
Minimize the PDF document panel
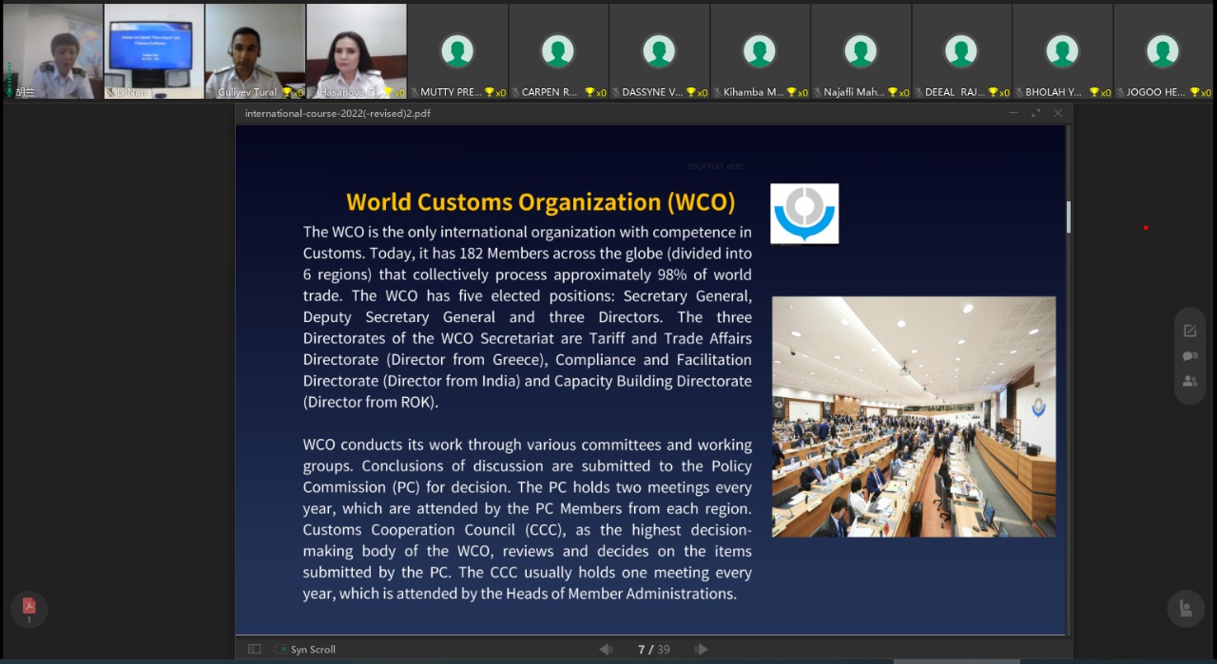[x=1014, y=113]
